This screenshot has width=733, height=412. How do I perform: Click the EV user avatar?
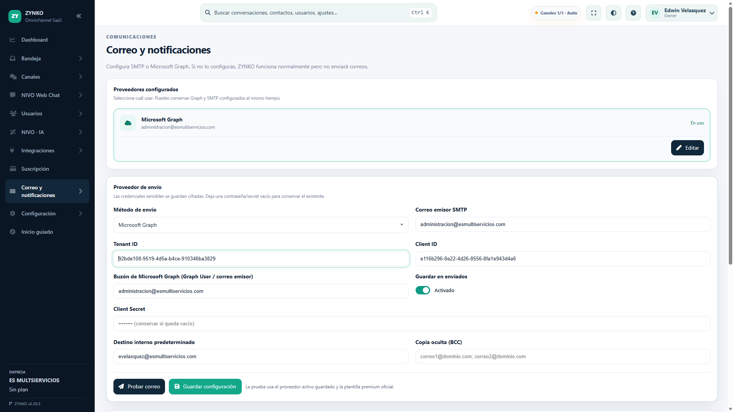pos(655,13)
